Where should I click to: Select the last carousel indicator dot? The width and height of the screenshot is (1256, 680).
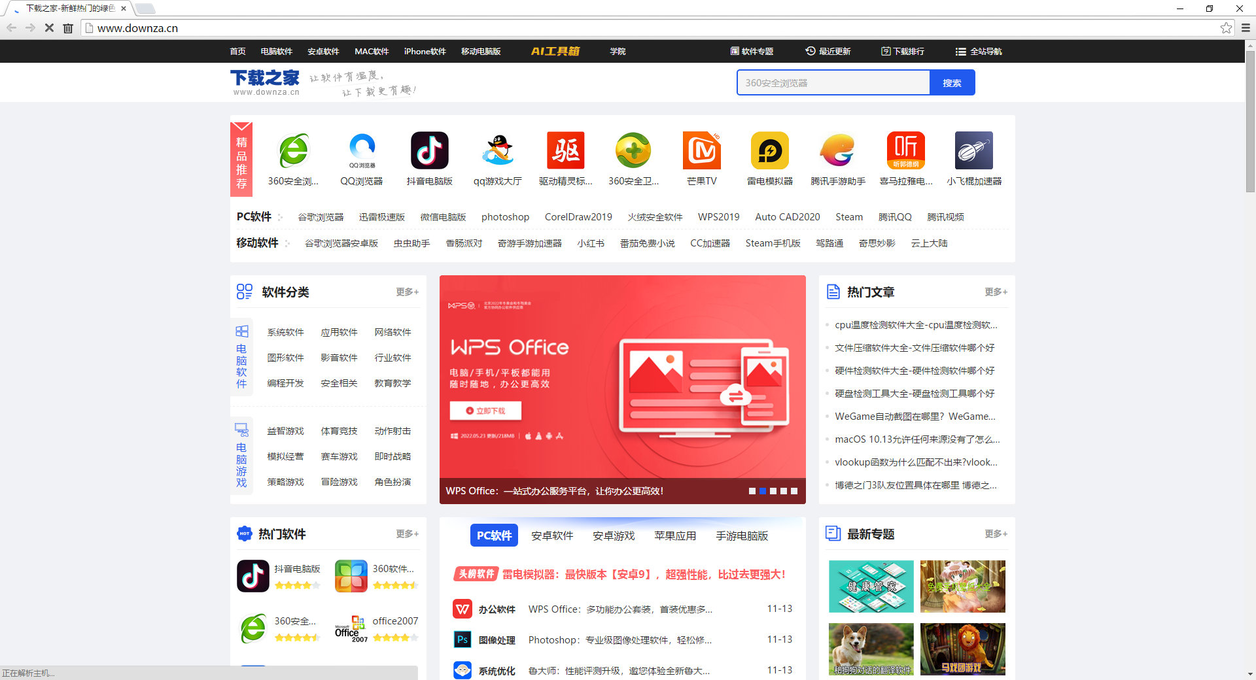pos(794,491)
